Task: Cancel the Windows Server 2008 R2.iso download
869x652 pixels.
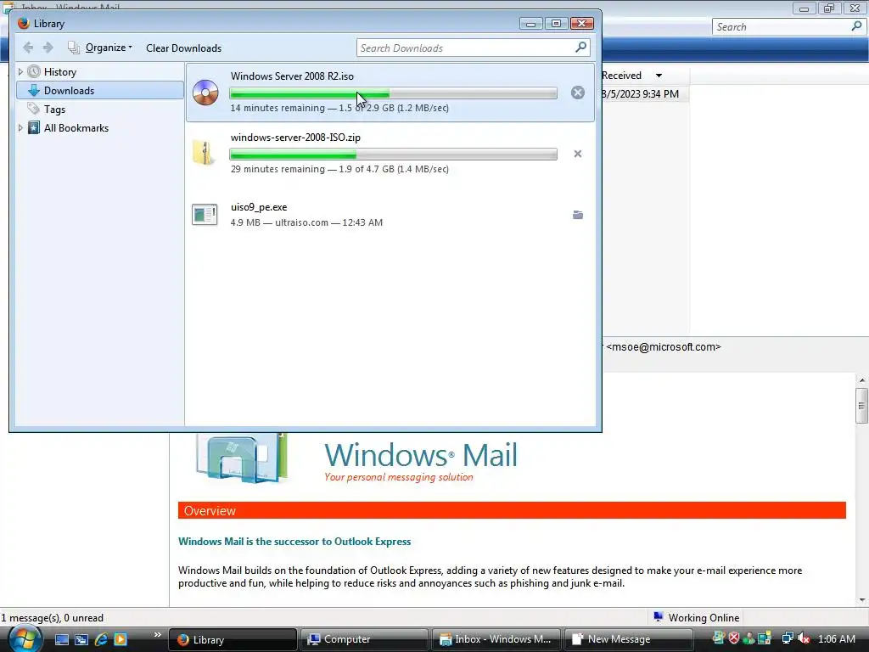Action: click(577, 93)
